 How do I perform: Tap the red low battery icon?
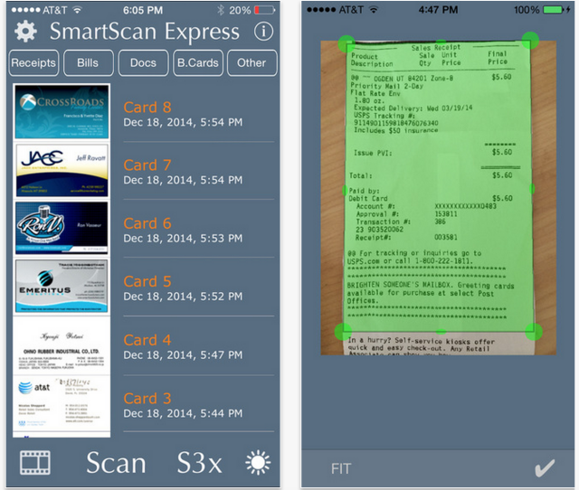[265, 10]
